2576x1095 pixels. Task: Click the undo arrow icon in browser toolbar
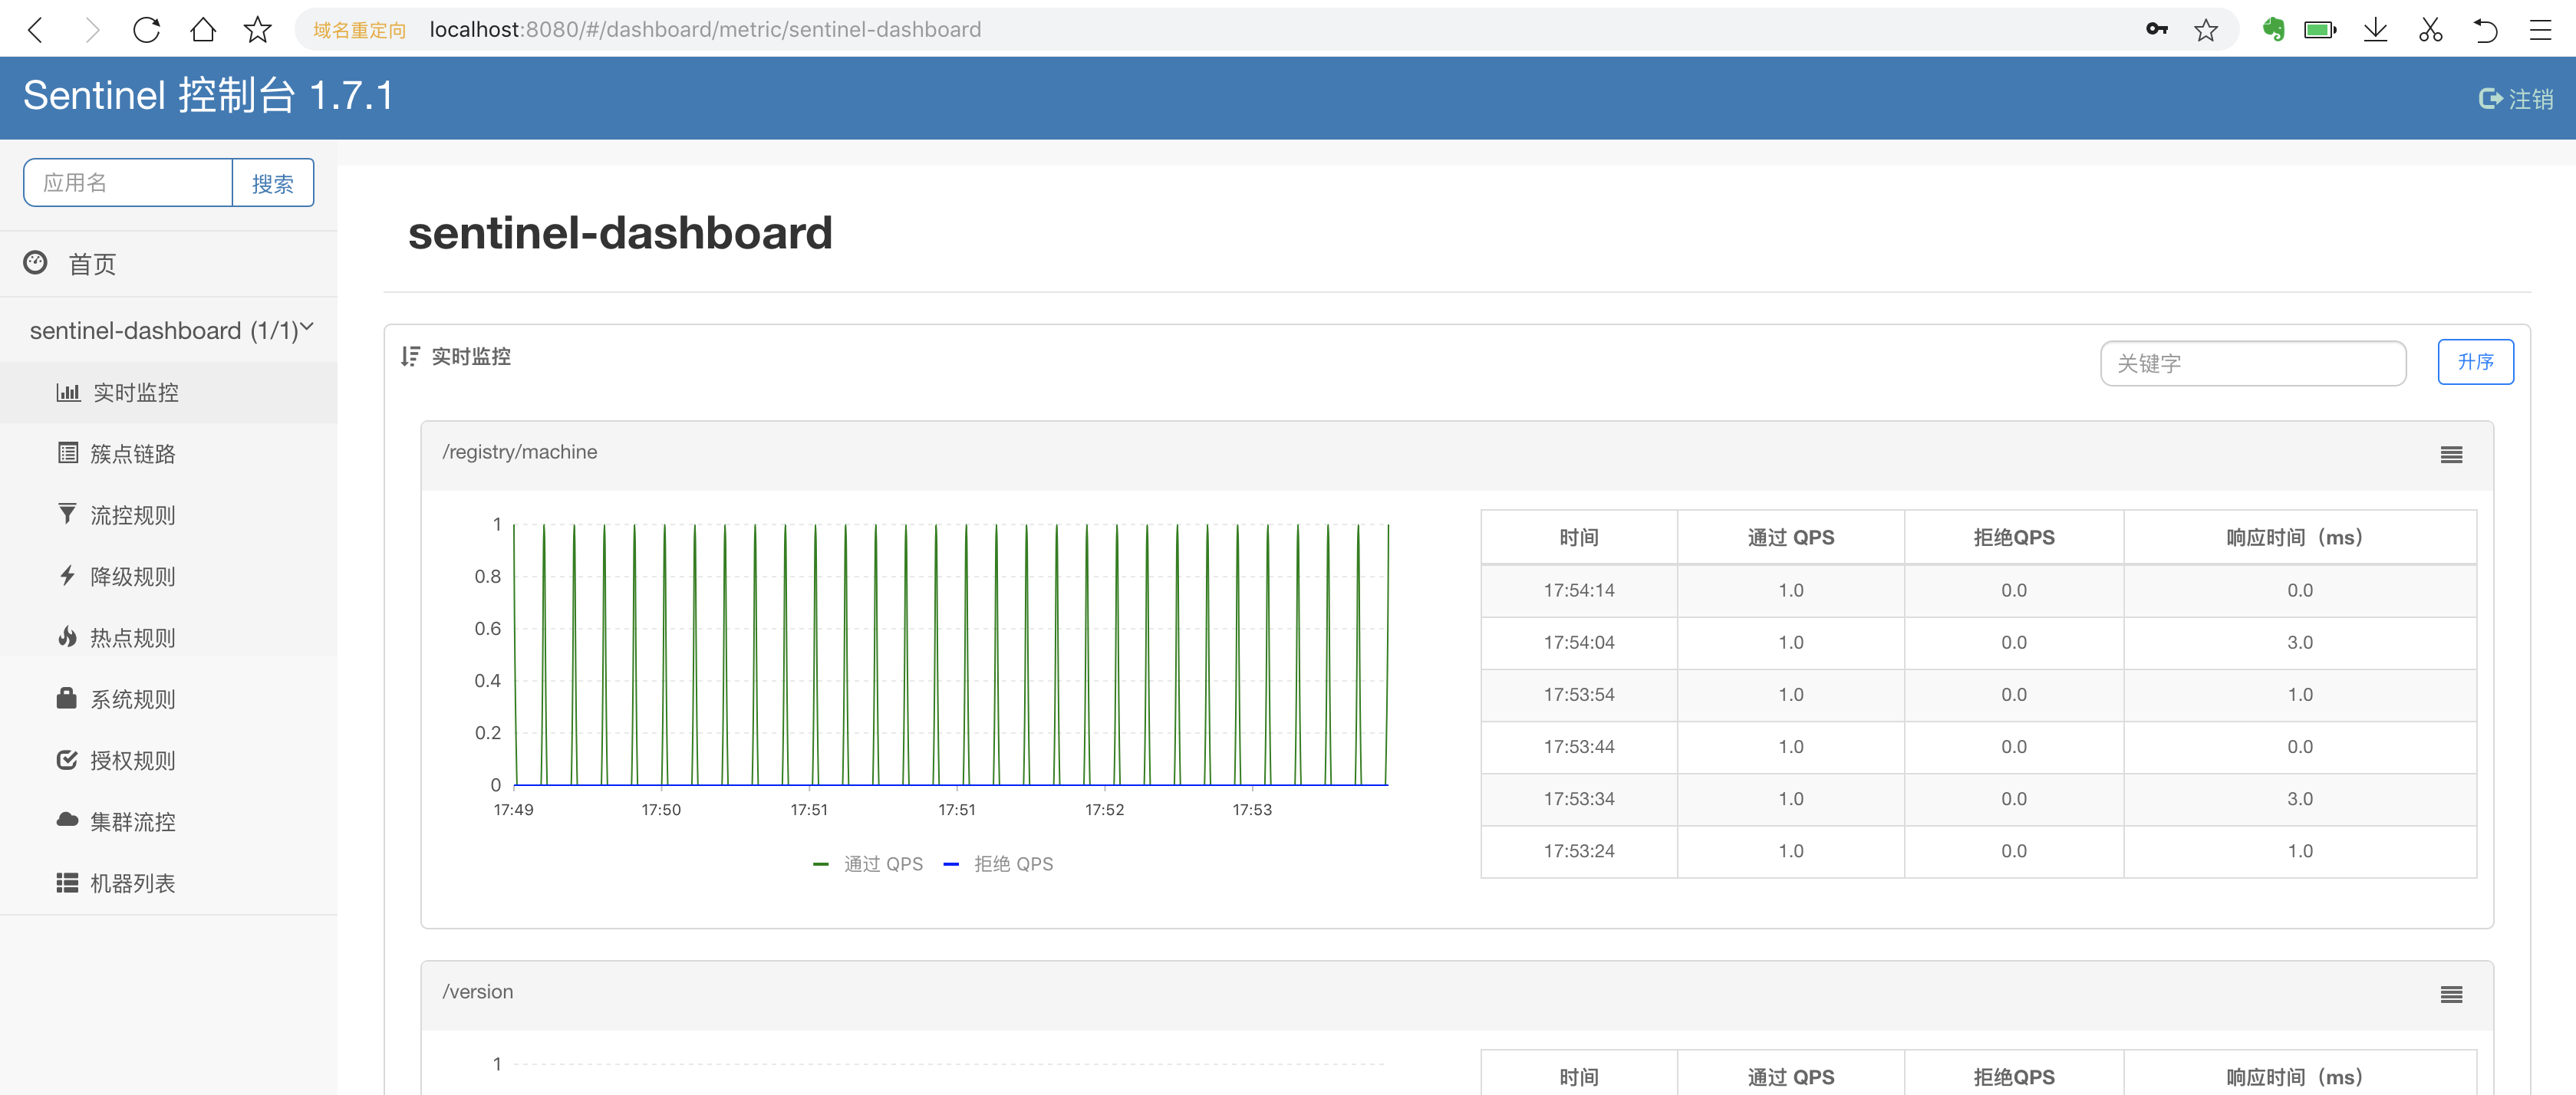tap(2485, 30)
